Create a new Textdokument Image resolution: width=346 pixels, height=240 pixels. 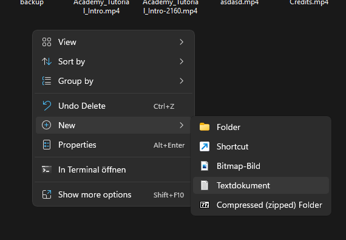pos(261,185)
